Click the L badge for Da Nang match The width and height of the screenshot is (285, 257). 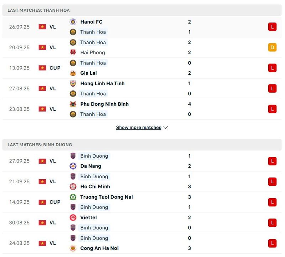(272, 161)
